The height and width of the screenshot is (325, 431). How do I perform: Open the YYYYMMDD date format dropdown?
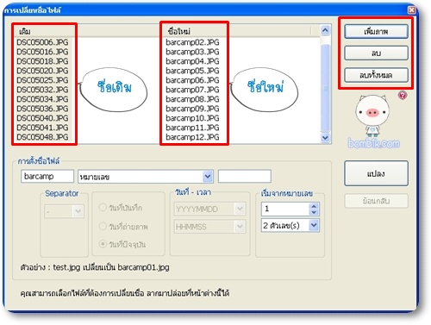(x=240, y=209)
